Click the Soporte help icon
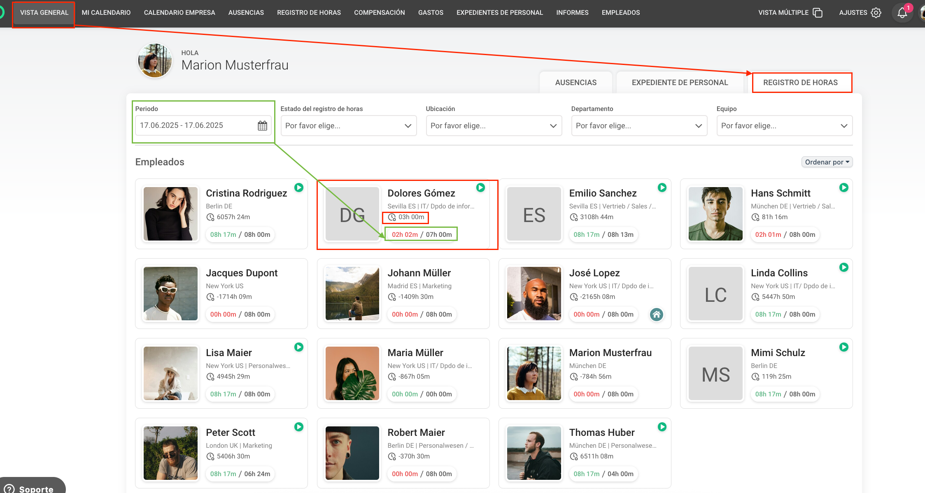Viewport: 925px width, 493px height. click(x=9, y=489)
